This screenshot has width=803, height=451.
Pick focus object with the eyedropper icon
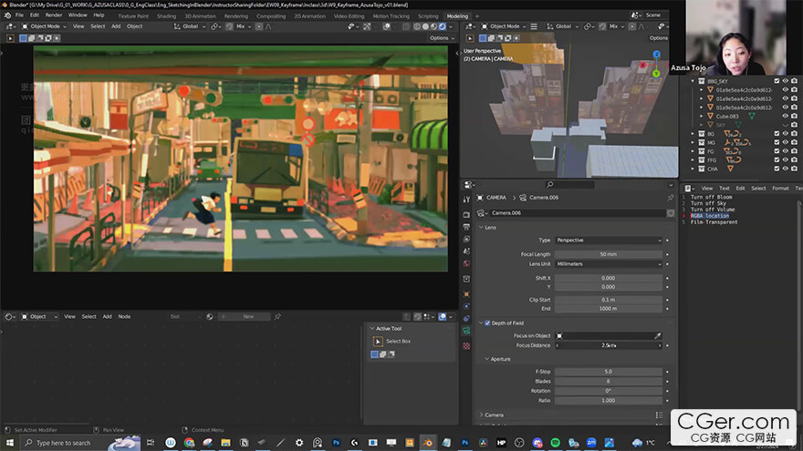pos(657,336)
